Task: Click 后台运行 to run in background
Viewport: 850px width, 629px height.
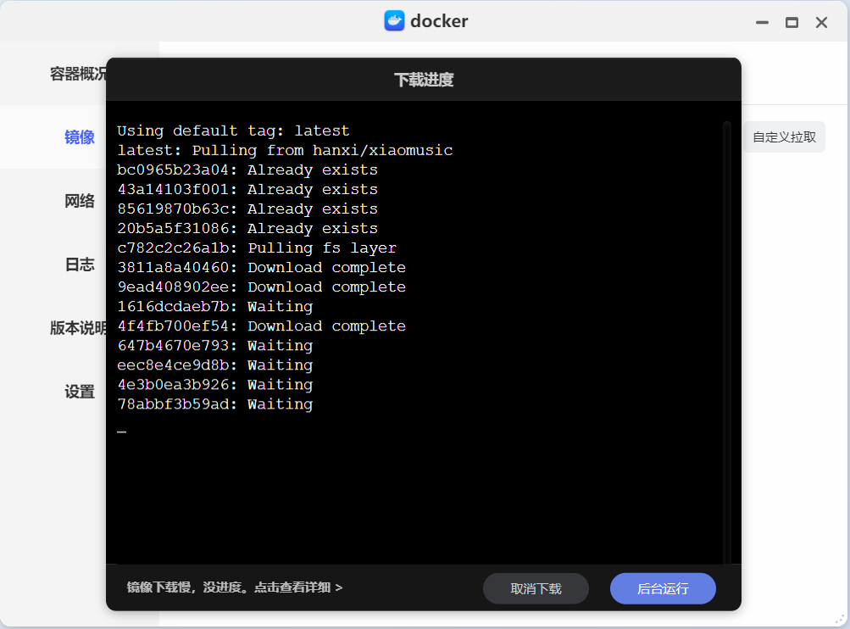Action: pyautogui.click(x=663, y=588)
